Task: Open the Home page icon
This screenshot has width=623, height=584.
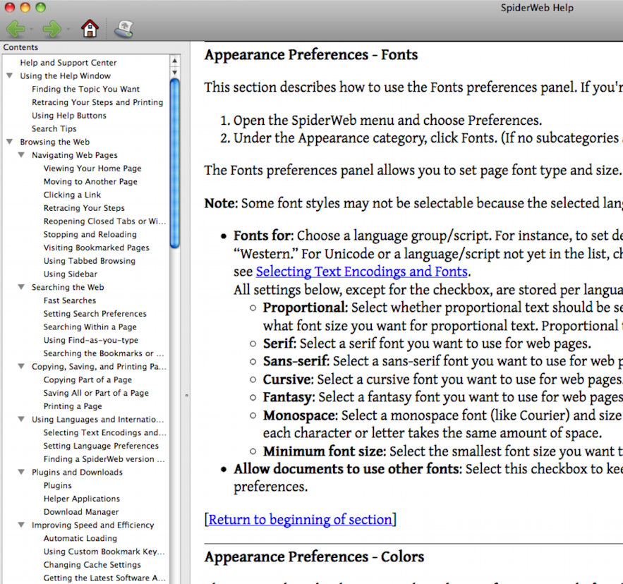Action: point(90,29)
